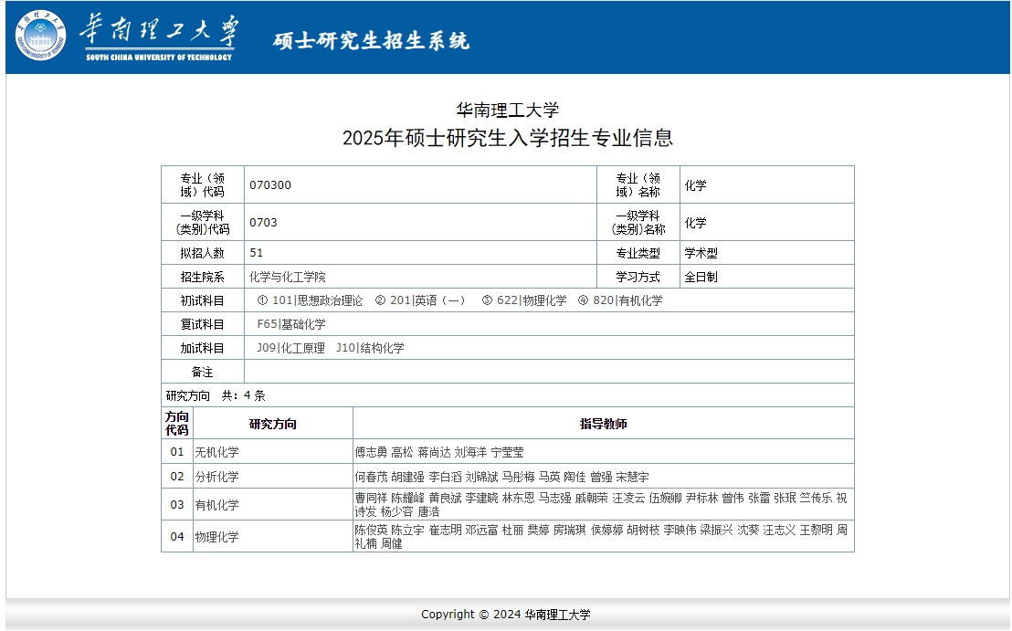
Task: Click the retest subject F65|基础化学
Action: click(x=291, y=324)
